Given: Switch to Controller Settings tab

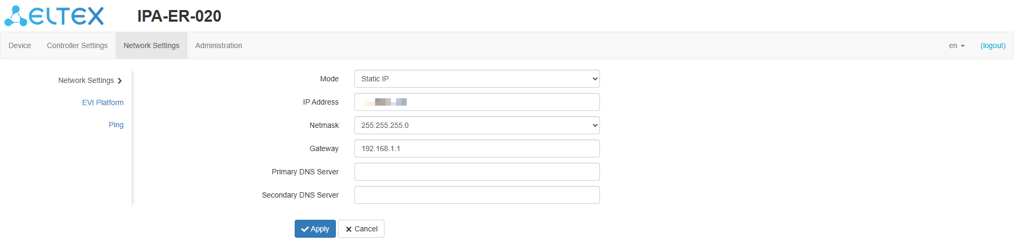Looking at the screenshot, I should click(77, 45).
